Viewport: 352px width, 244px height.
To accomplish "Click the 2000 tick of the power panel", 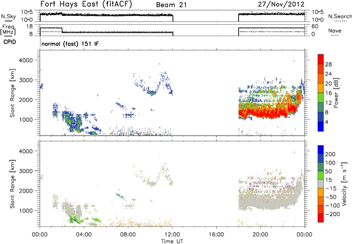I will (26, 100).
